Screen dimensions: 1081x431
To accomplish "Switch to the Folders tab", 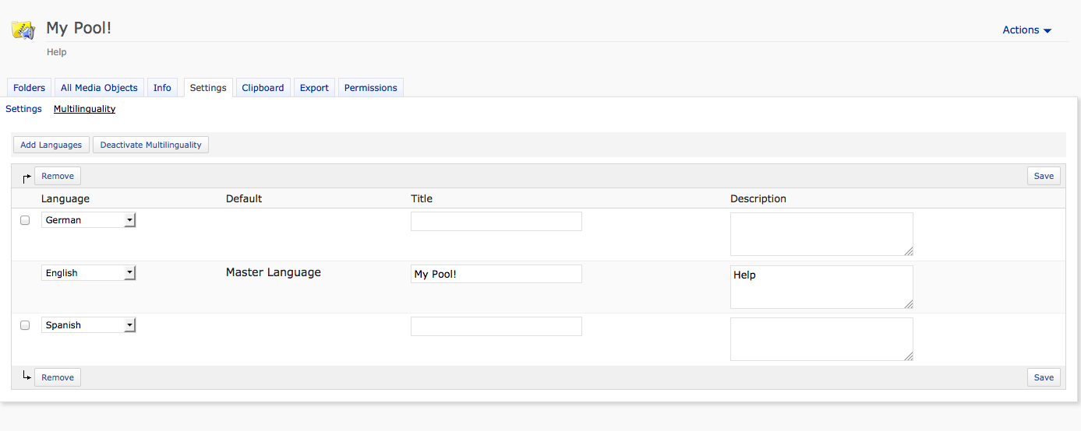I will 30,88.
